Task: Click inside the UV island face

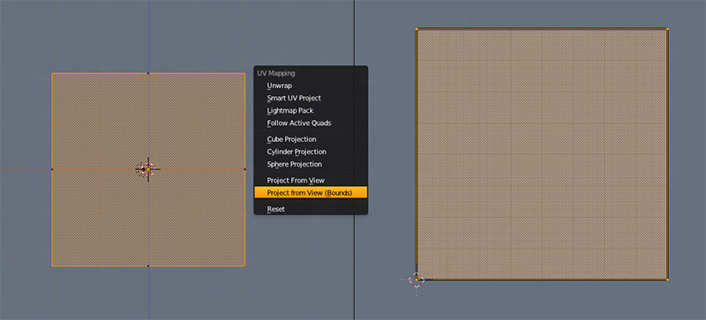Action: point(542,154)
